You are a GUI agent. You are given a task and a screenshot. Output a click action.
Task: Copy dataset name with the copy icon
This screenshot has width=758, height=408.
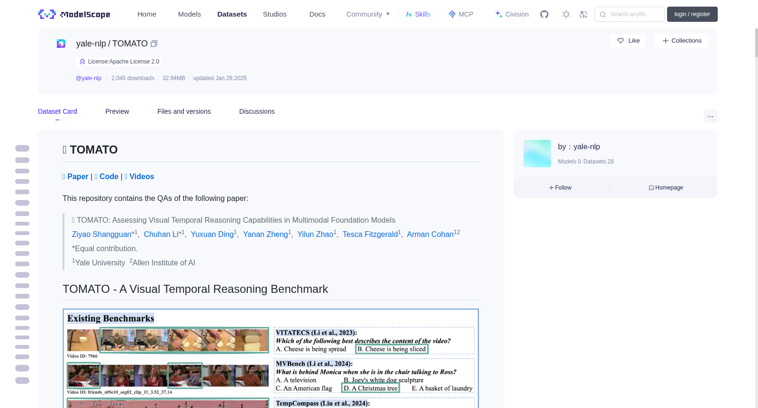(154, 44)
